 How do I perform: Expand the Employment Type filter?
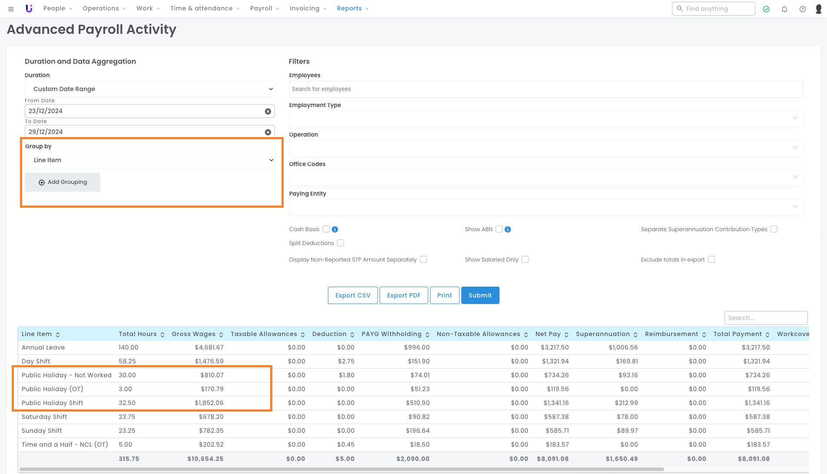pyautogui.click(x=546, y=118)
